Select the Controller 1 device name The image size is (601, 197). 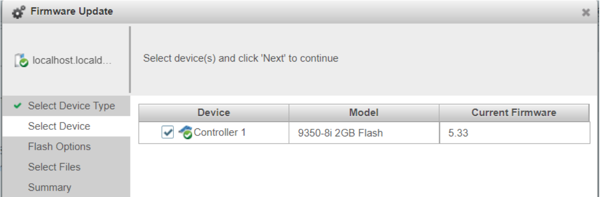[x=220, y=132]
